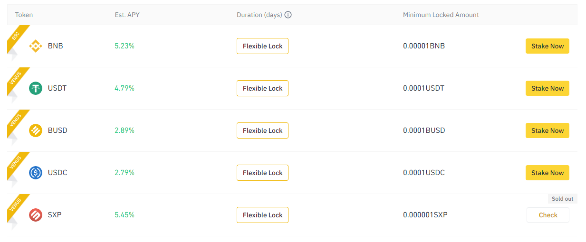Click the USDT Tether icon
This screenshot has height=242, width=586.
pyautogui.click(x=36, y=88)
